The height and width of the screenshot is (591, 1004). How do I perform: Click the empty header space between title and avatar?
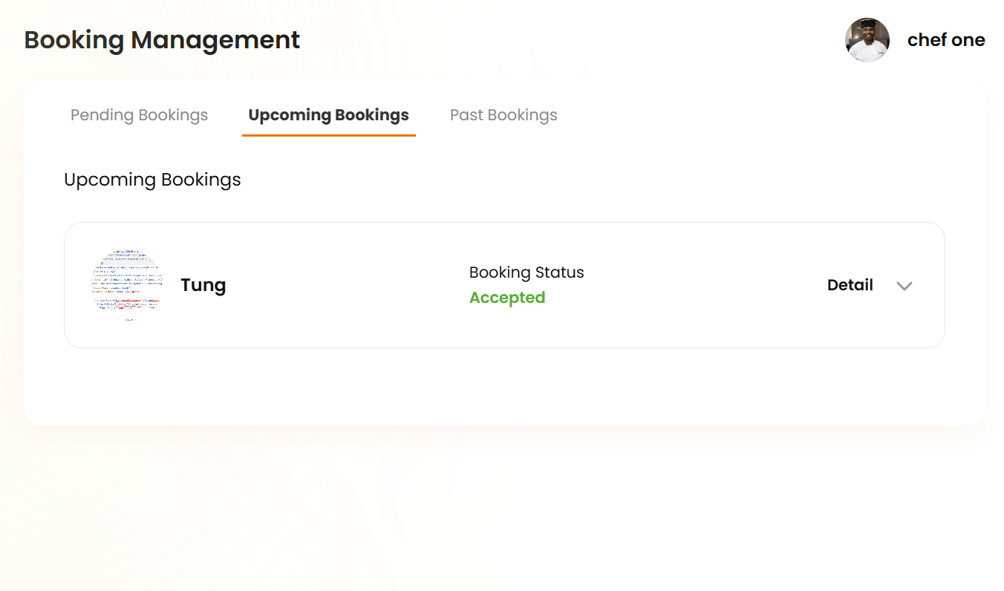point(572,39)
